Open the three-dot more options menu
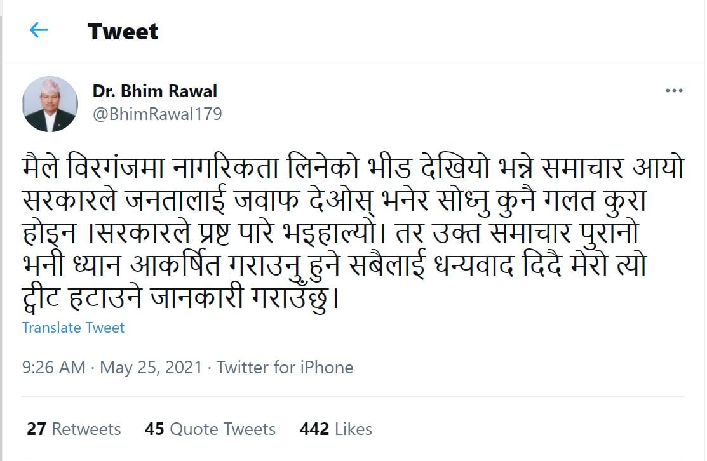This screenshot has width=707, height=461. point(674,91)
